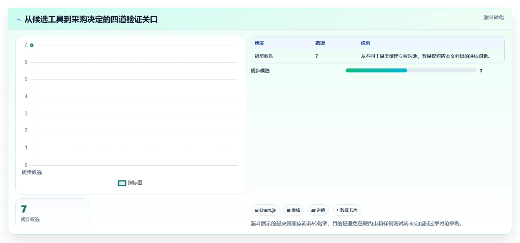This screenshot has height=243, width=520.
Task: Click the y-axis tick label 0
Action: pyautogui.click(x=26, y=165)
